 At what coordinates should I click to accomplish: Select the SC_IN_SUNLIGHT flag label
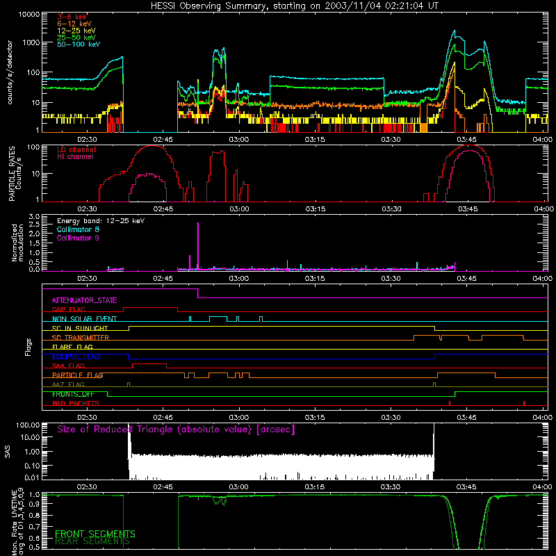(80, 328)
